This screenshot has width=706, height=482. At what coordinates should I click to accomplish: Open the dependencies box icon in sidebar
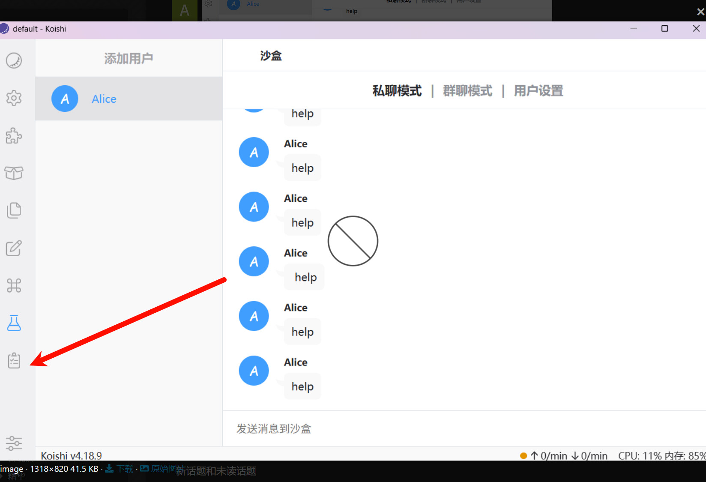pos(14,173)
